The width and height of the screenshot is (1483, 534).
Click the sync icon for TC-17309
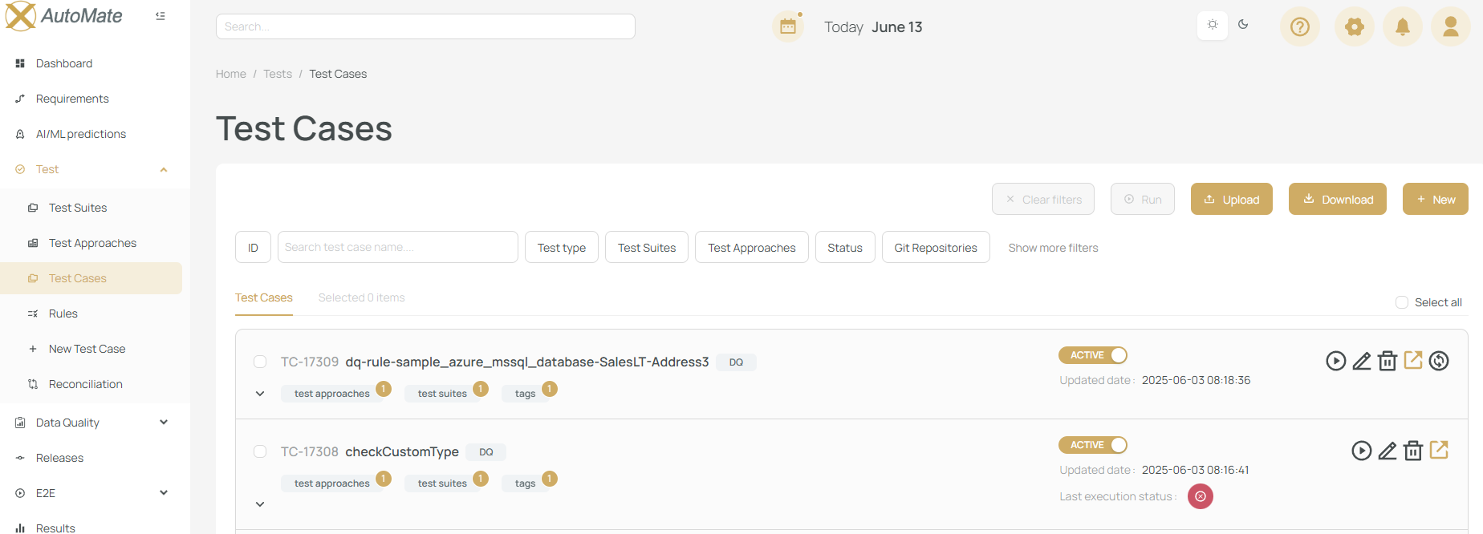pos(1439,361)
